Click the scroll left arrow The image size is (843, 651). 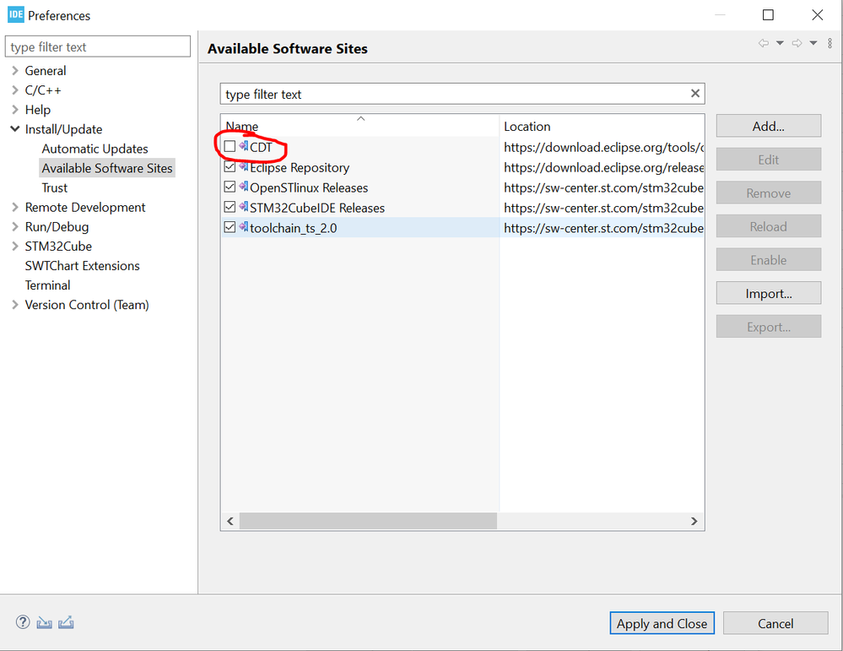[x=230, y=521]
